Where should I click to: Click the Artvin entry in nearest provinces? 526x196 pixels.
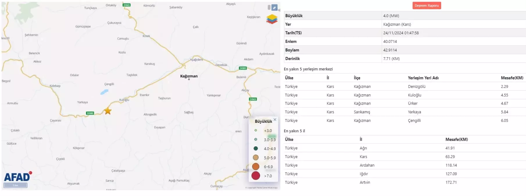pos(365,182)
